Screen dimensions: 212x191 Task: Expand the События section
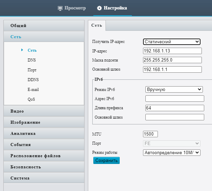44,145
